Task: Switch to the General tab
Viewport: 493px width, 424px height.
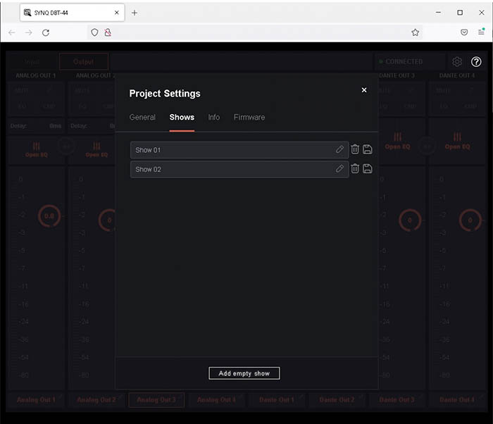Action: [142, 118]
